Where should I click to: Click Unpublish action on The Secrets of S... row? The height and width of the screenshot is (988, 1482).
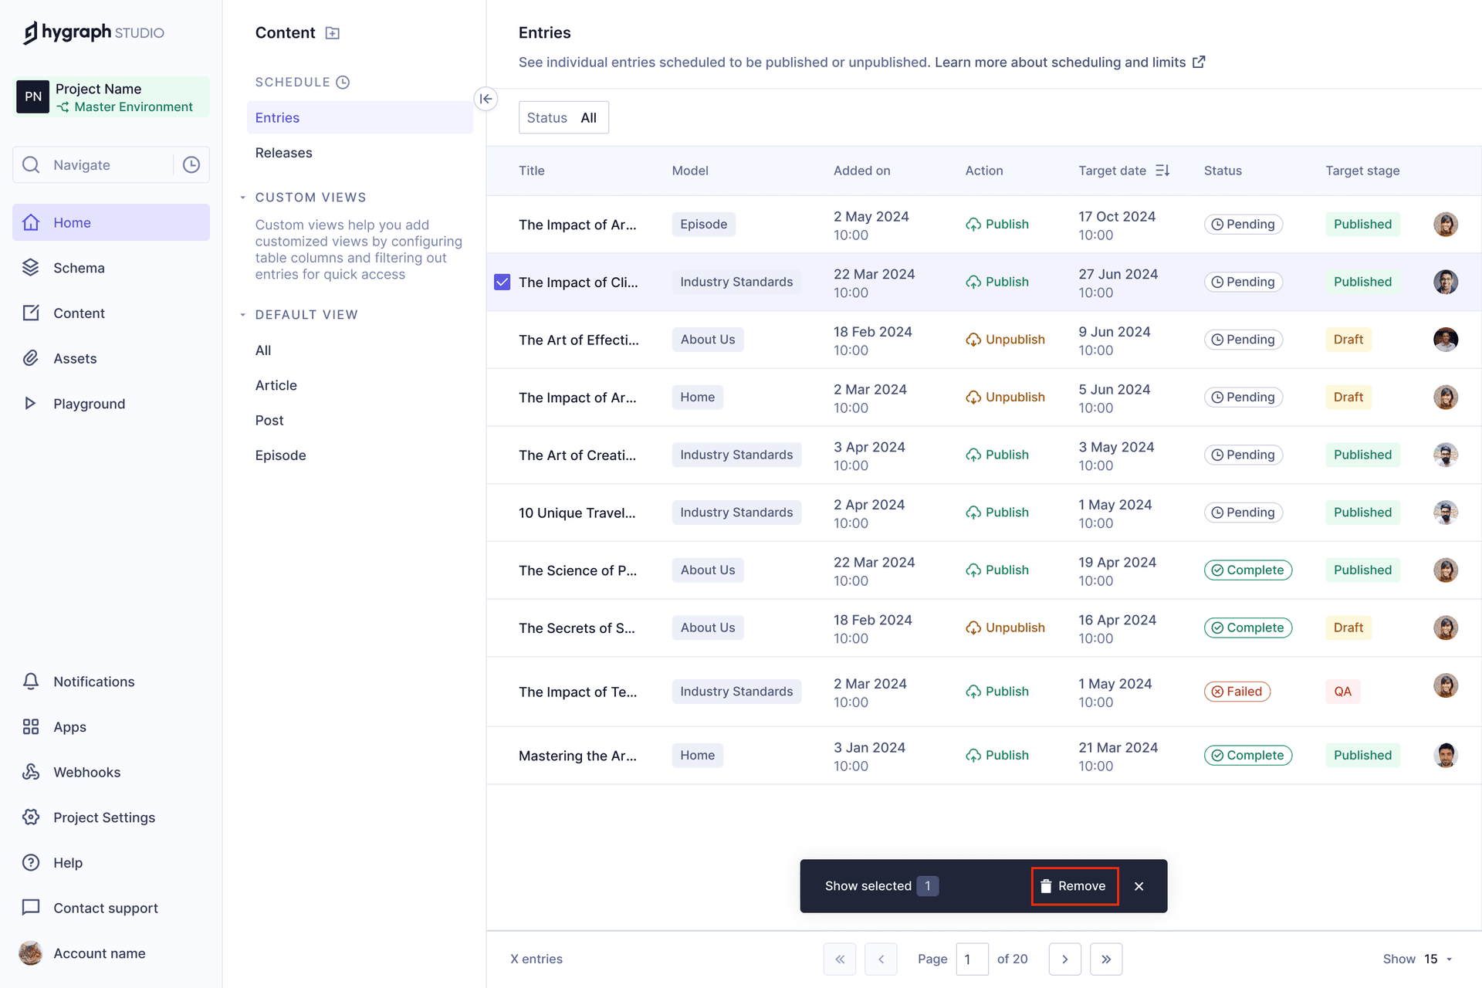point(1005,628)
